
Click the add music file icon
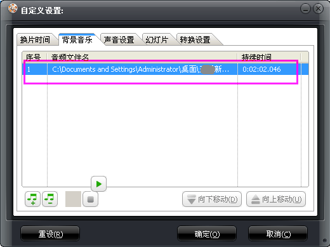click(x=32, y=199)
